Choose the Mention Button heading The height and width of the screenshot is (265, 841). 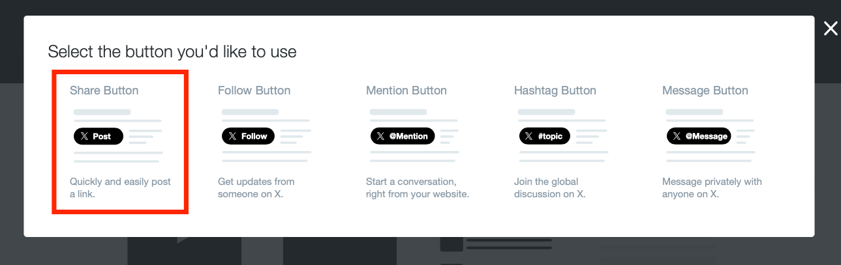406,91
